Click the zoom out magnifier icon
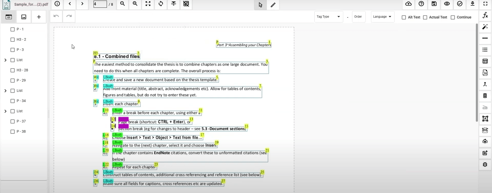 (x=123, y=4)
